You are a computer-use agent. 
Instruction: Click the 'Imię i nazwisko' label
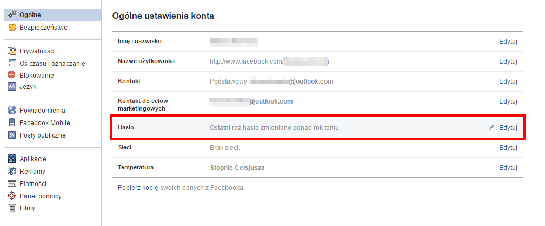(x=139, y=41)
